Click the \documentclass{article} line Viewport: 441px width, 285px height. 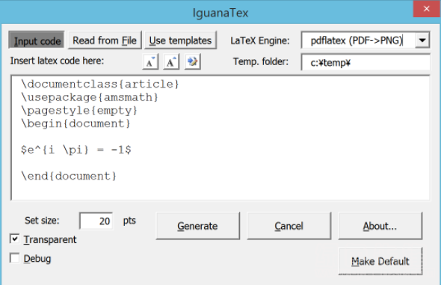pos(100,84)
